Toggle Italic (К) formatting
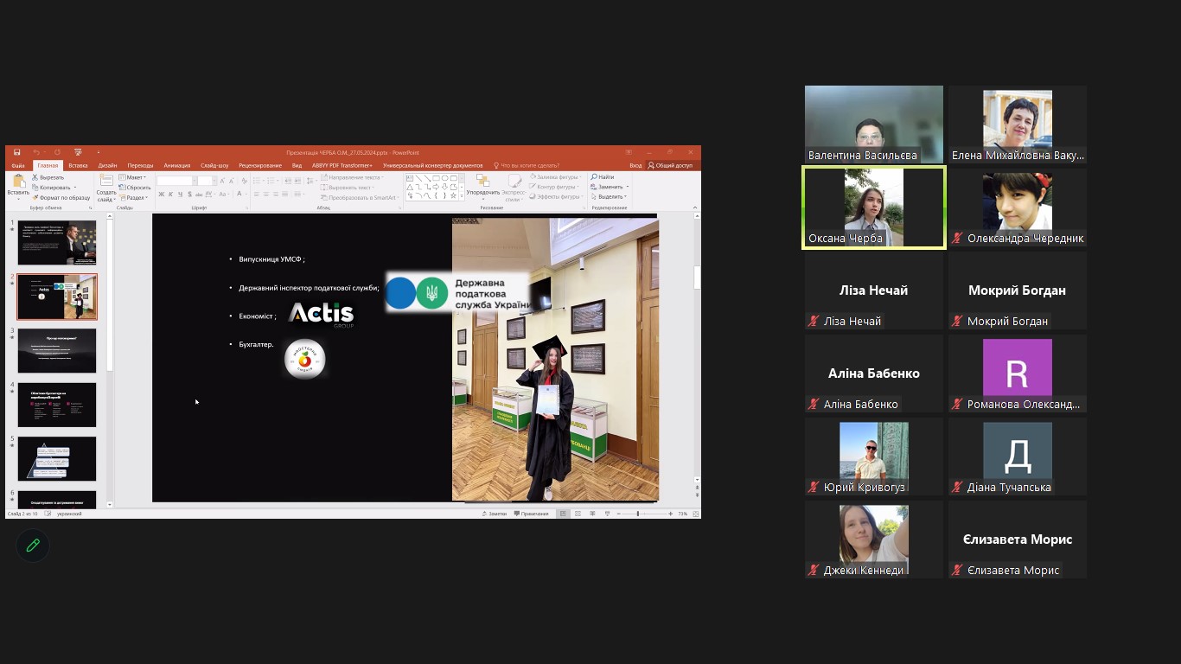Image resolution: width=1181 pixels, height=664 pixels. click(x=170, y=194)
